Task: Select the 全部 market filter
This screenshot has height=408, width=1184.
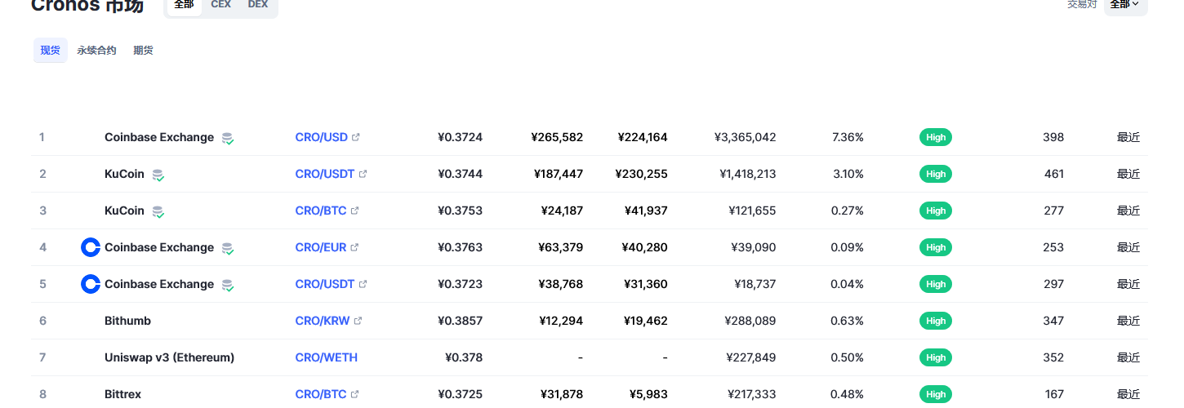Action: [x=184, y=5]
